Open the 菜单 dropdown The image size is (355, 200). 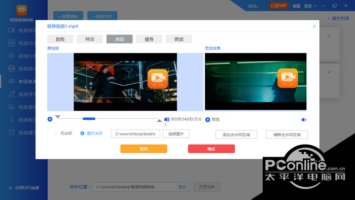310,6
